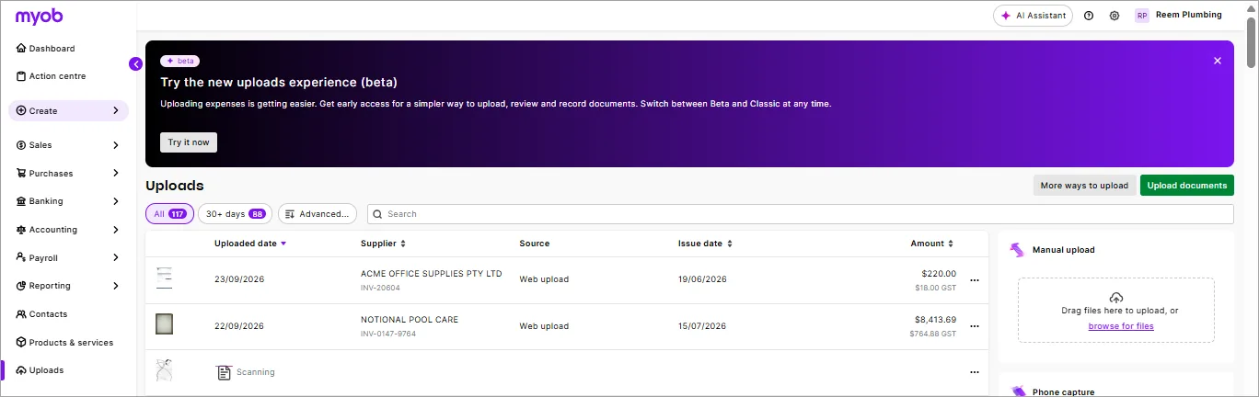Open more options for the Scanning row
The height and width of the screenshot is (397, 1259).
coord(975,372)
